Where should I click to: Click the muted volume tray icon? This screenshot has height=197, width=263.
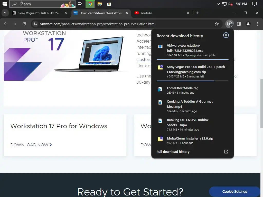coord(230,4)
